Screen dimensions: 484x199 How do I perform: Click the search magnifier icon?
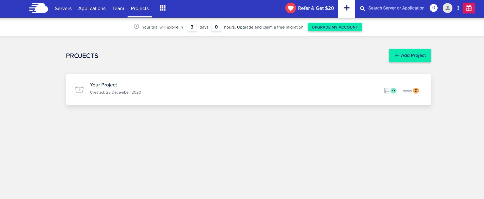pos(363,8)
